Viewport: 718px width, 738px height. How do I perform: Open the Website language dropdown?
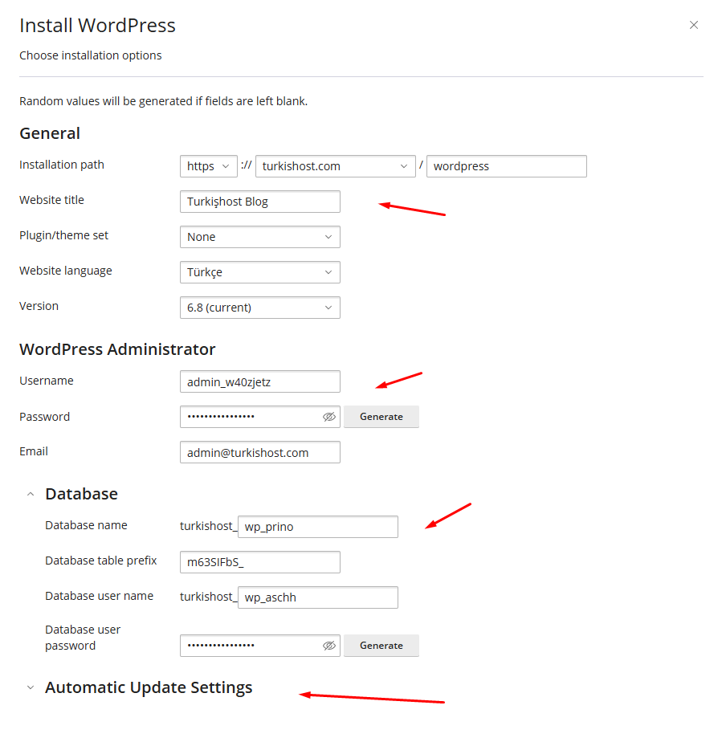(260, 272)
